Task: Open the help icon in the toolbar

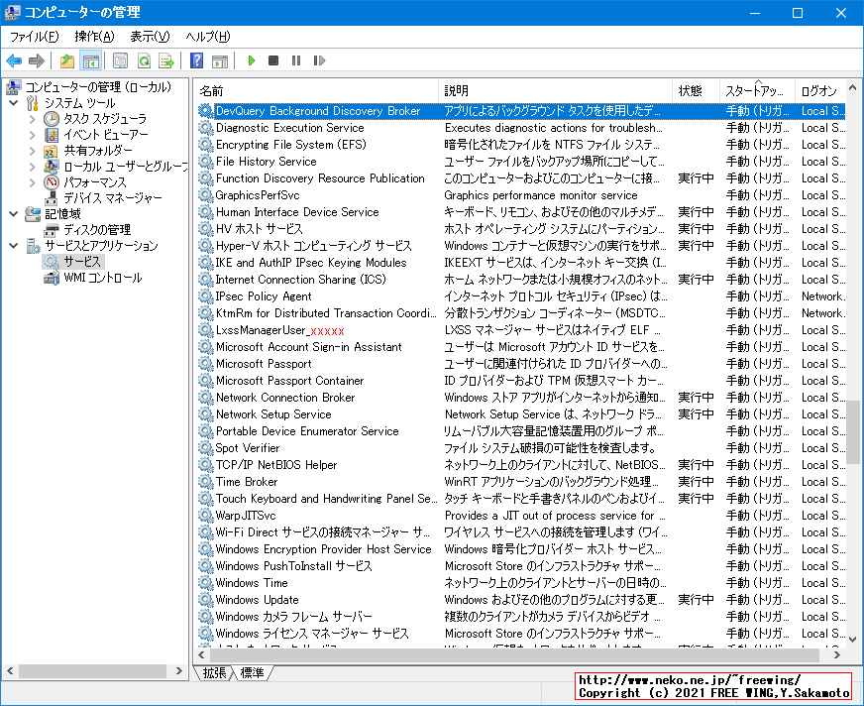Action: tap(194, 60)
